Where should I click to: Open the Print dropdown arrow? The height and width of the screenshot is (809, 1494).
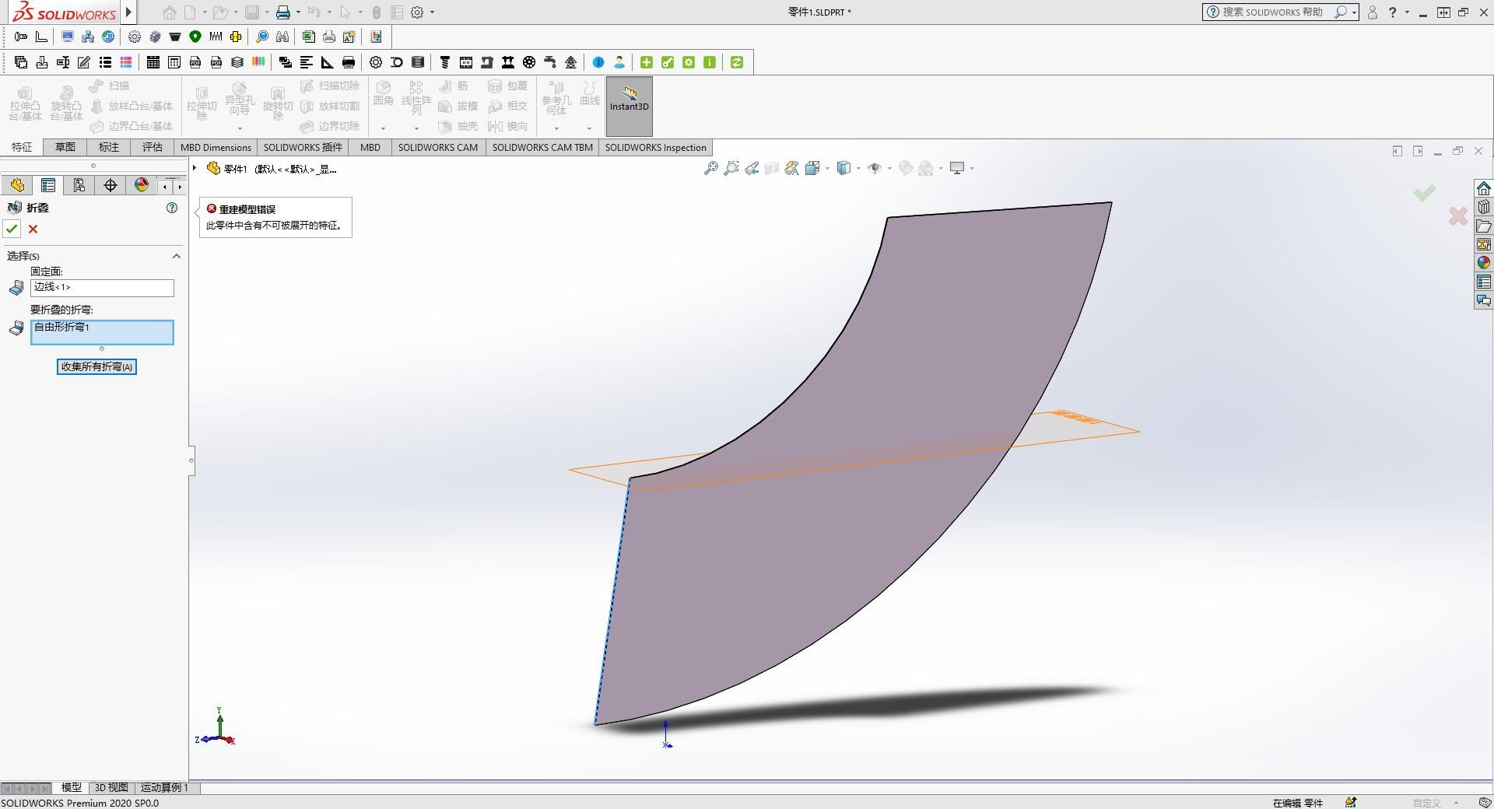[x=298, y=12]
